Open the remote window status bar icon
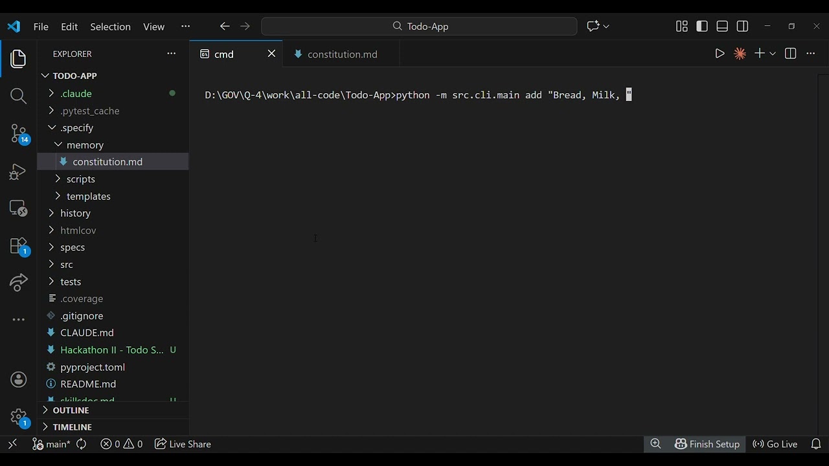Screen dimensions: 829x466 tap(12, 444)
